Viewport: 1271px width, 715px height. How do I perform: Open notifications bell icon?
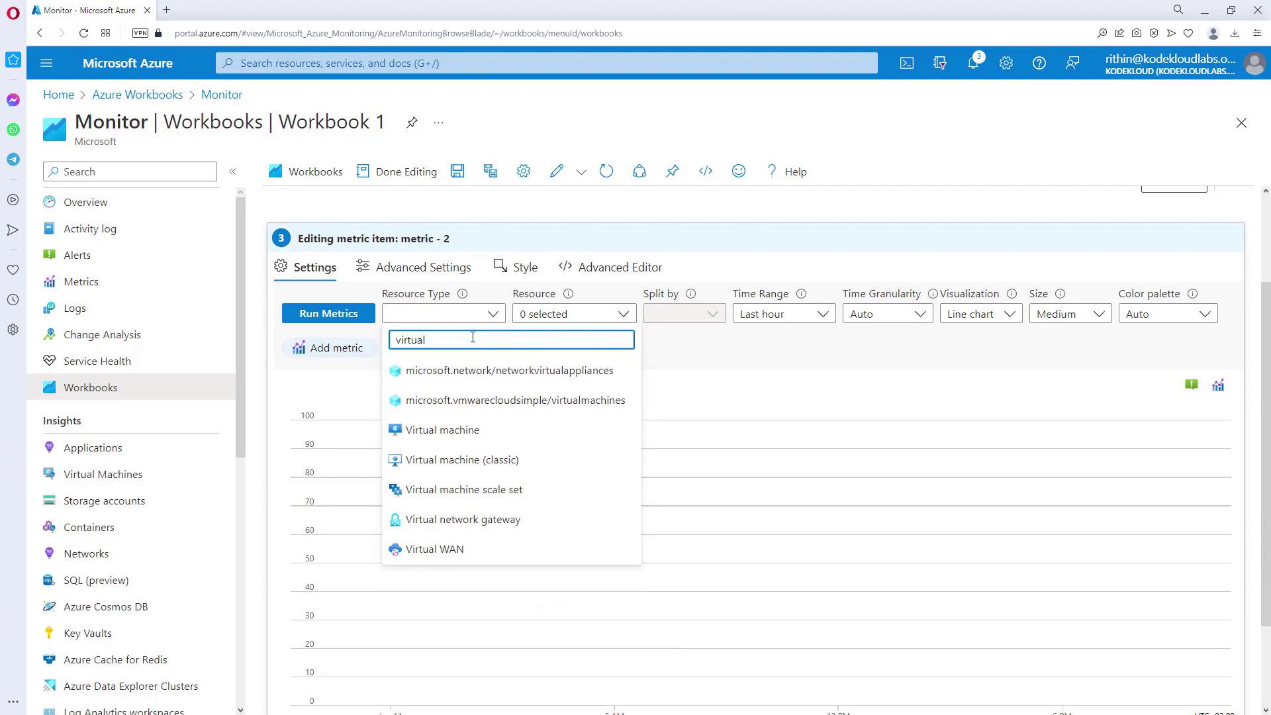pyautogui.click(x=973, y=63)
